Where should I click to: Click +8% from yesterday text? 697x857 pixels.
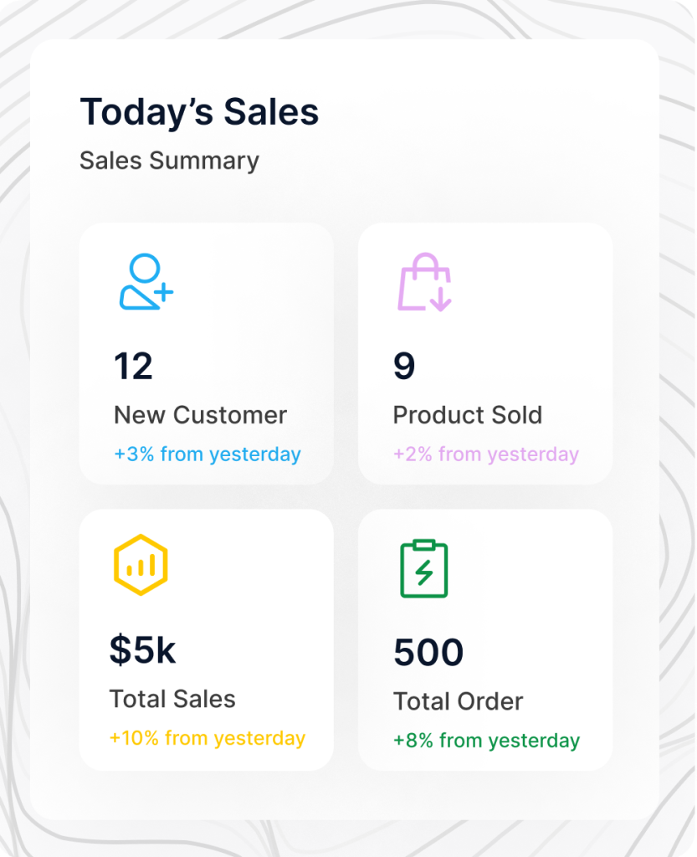486,741
